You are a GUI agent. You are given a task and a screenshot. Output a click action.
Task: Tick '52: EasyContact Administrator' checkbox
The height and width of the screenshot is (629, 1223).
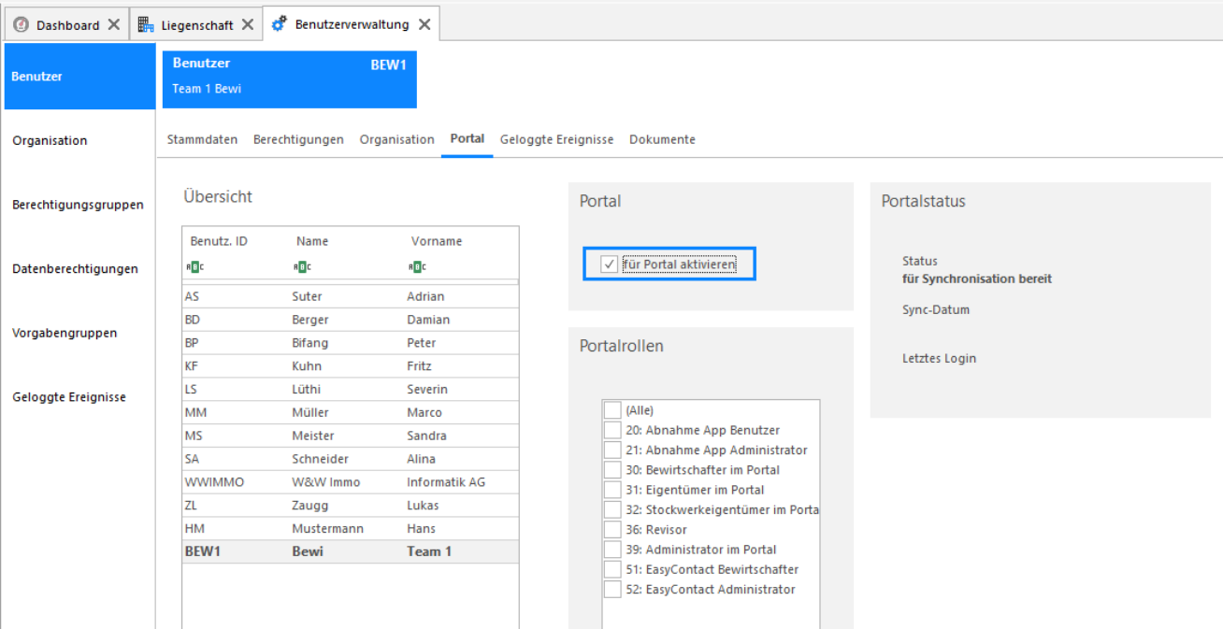(612, 590)
